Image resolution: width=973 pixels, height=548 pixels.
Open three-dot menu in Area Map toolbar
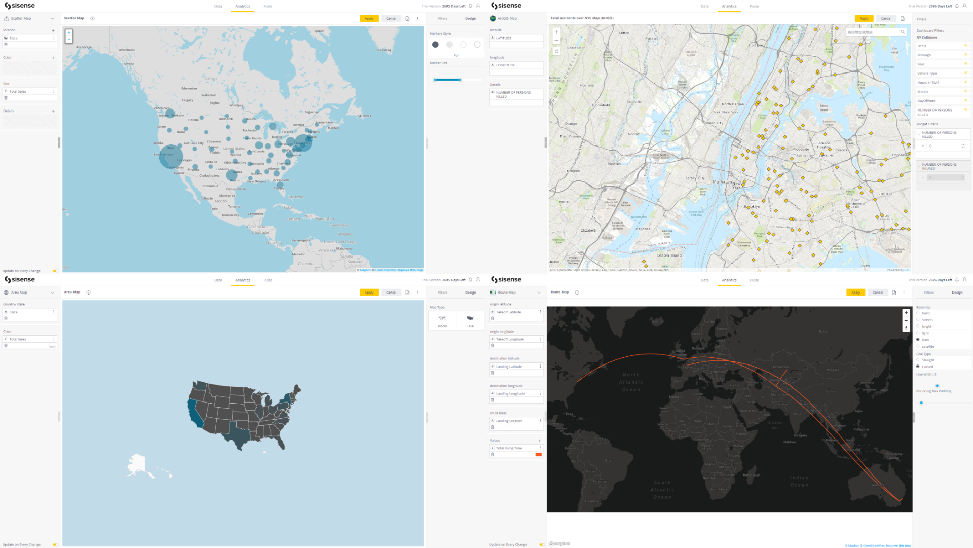tap(418, 293)
